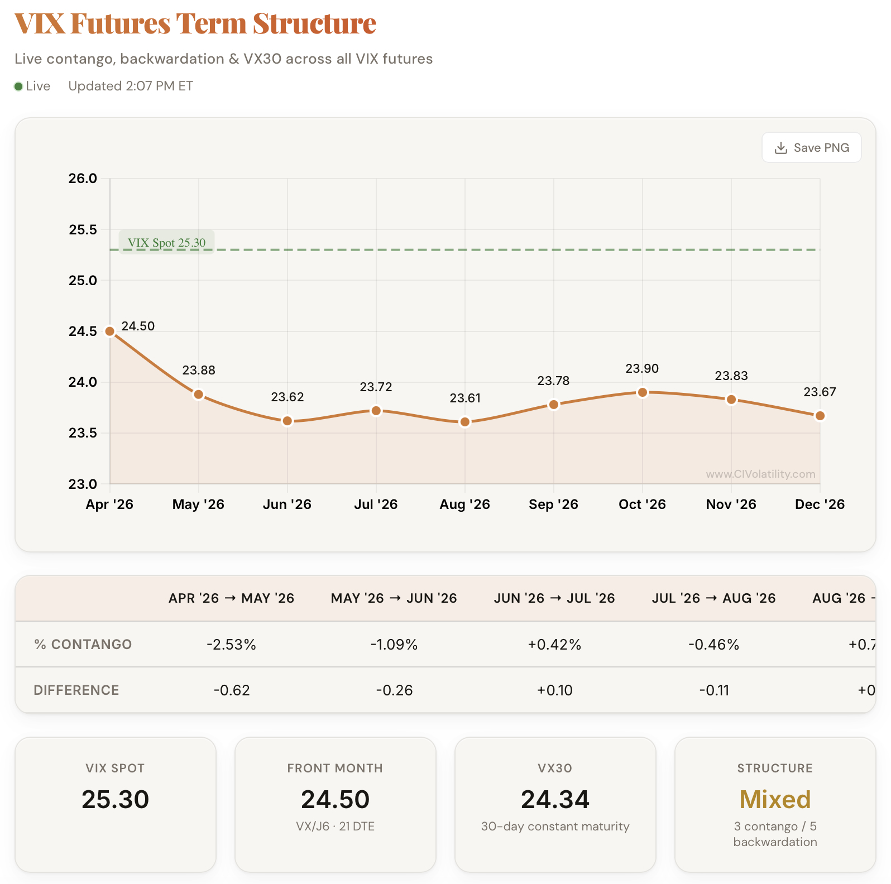Click the Save PNG download icon
Viewport: 891px width, 884px height.
(780, 148)
